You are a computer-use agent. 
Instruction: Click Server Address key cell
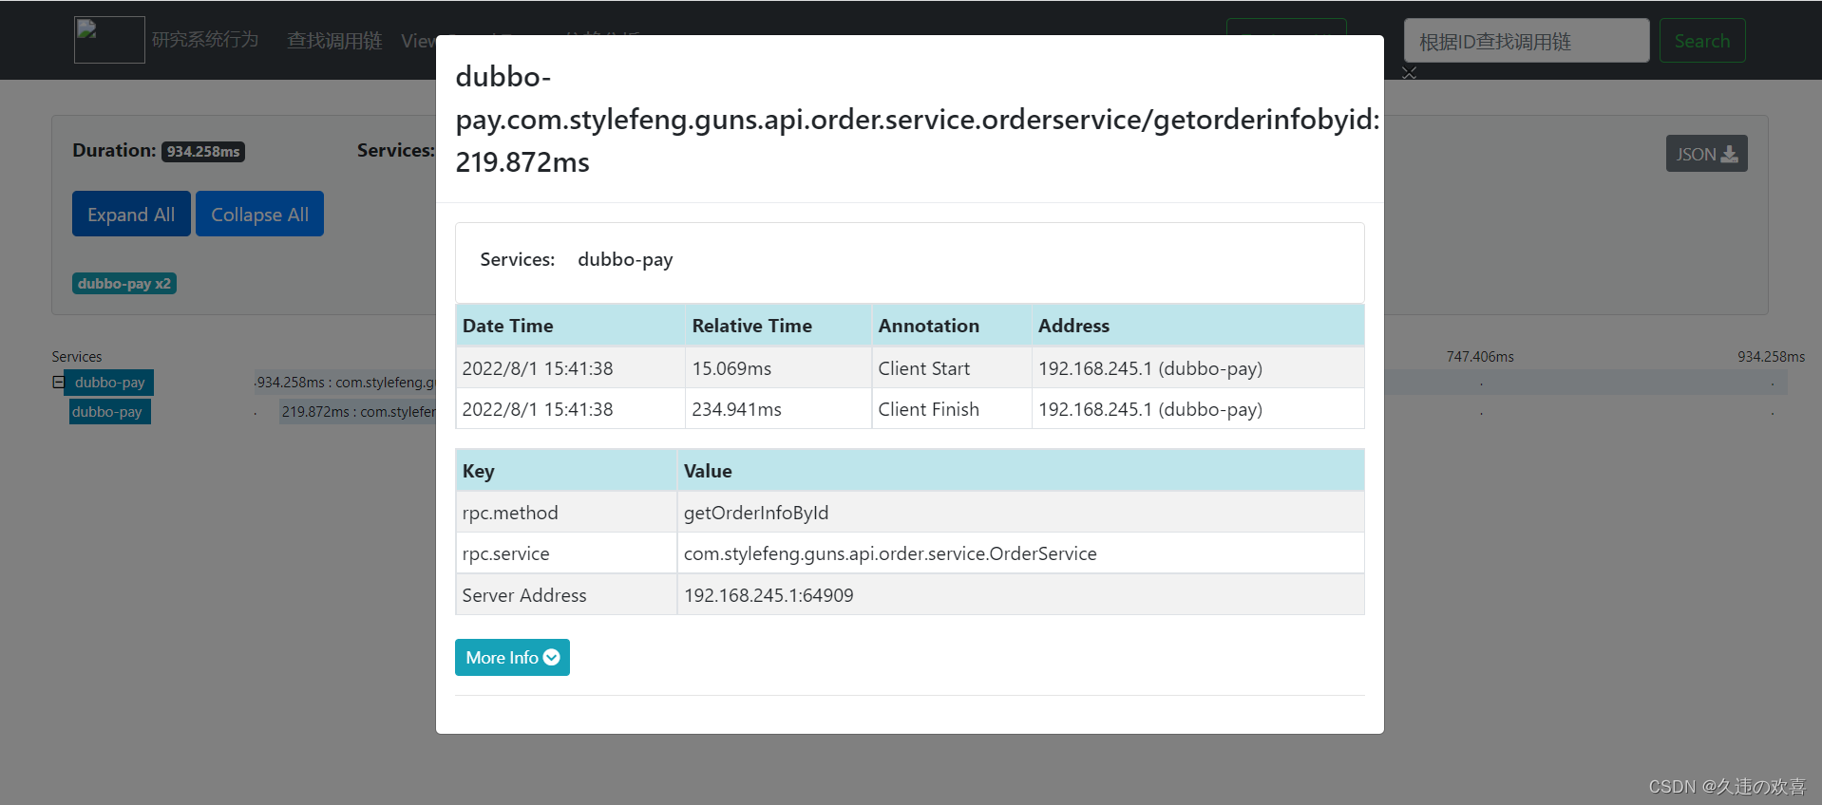click(566, 595)
